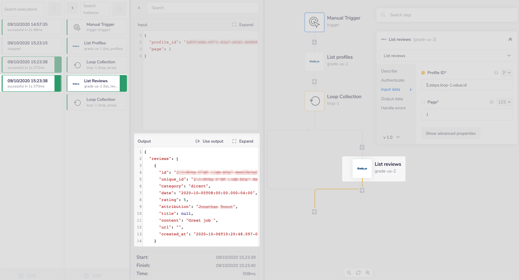
Task: Toggle the Page field radio circle
Action: (x=423, y=102)
